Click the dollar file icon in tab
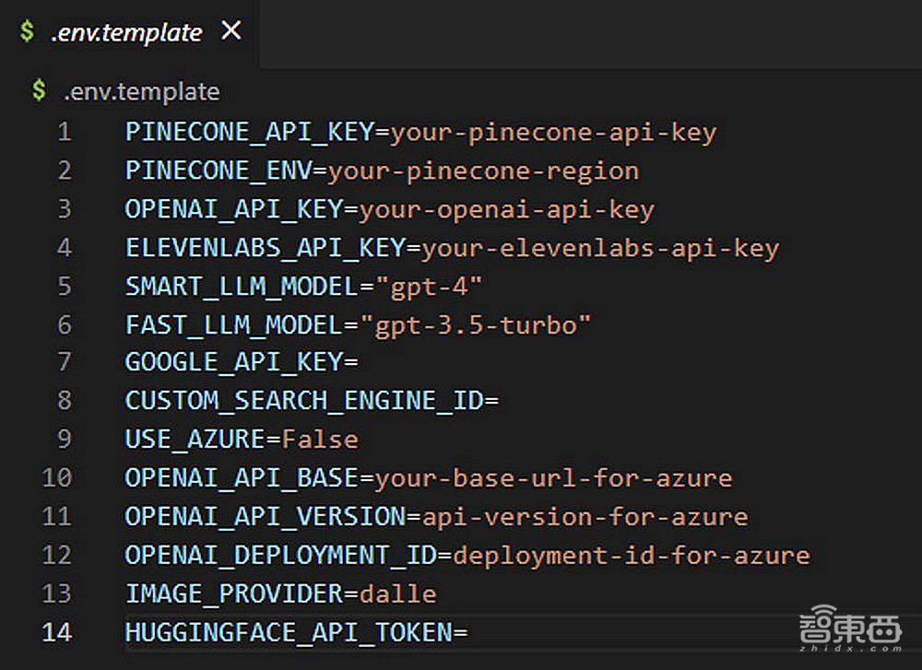This screenshot has height=670, width=922. [x=27, y=32]
